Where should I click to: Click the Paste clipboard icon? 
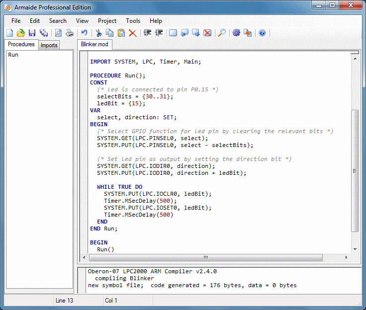click(121, 33)
